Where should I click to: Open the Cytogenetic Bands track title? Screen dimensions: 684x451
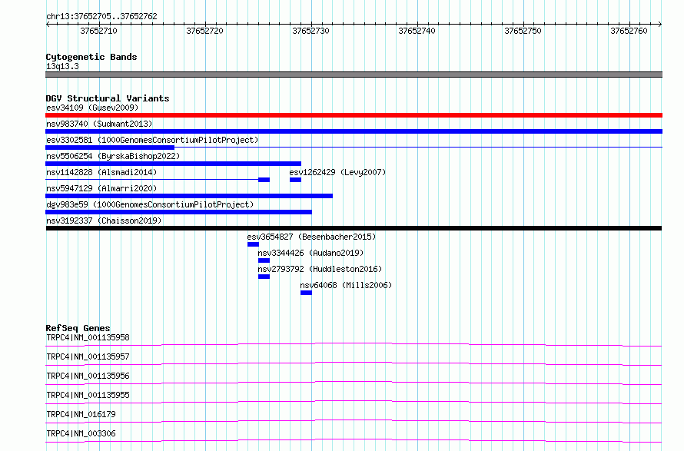tap(91, 57)
